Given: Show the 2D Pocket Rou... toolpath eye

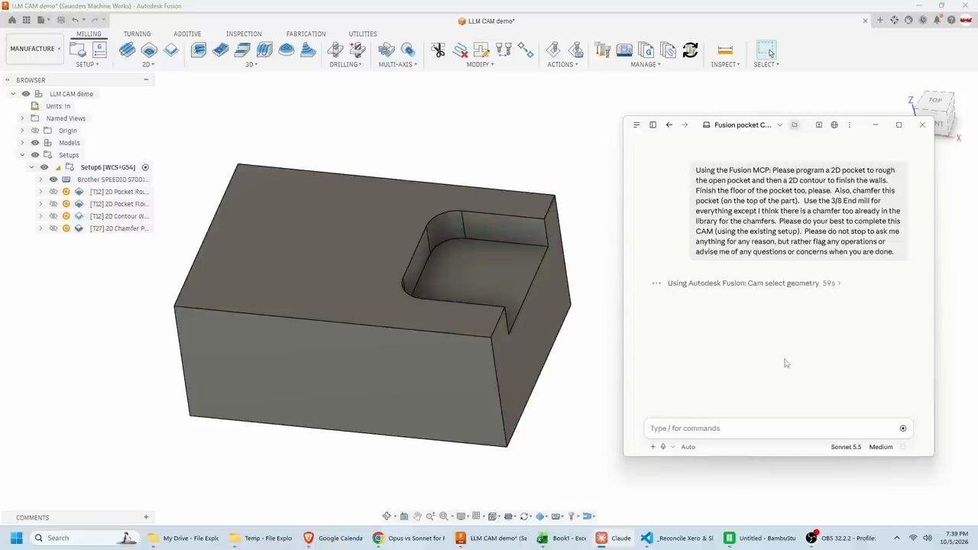Looking at the screenshot, I should point(53,192).
